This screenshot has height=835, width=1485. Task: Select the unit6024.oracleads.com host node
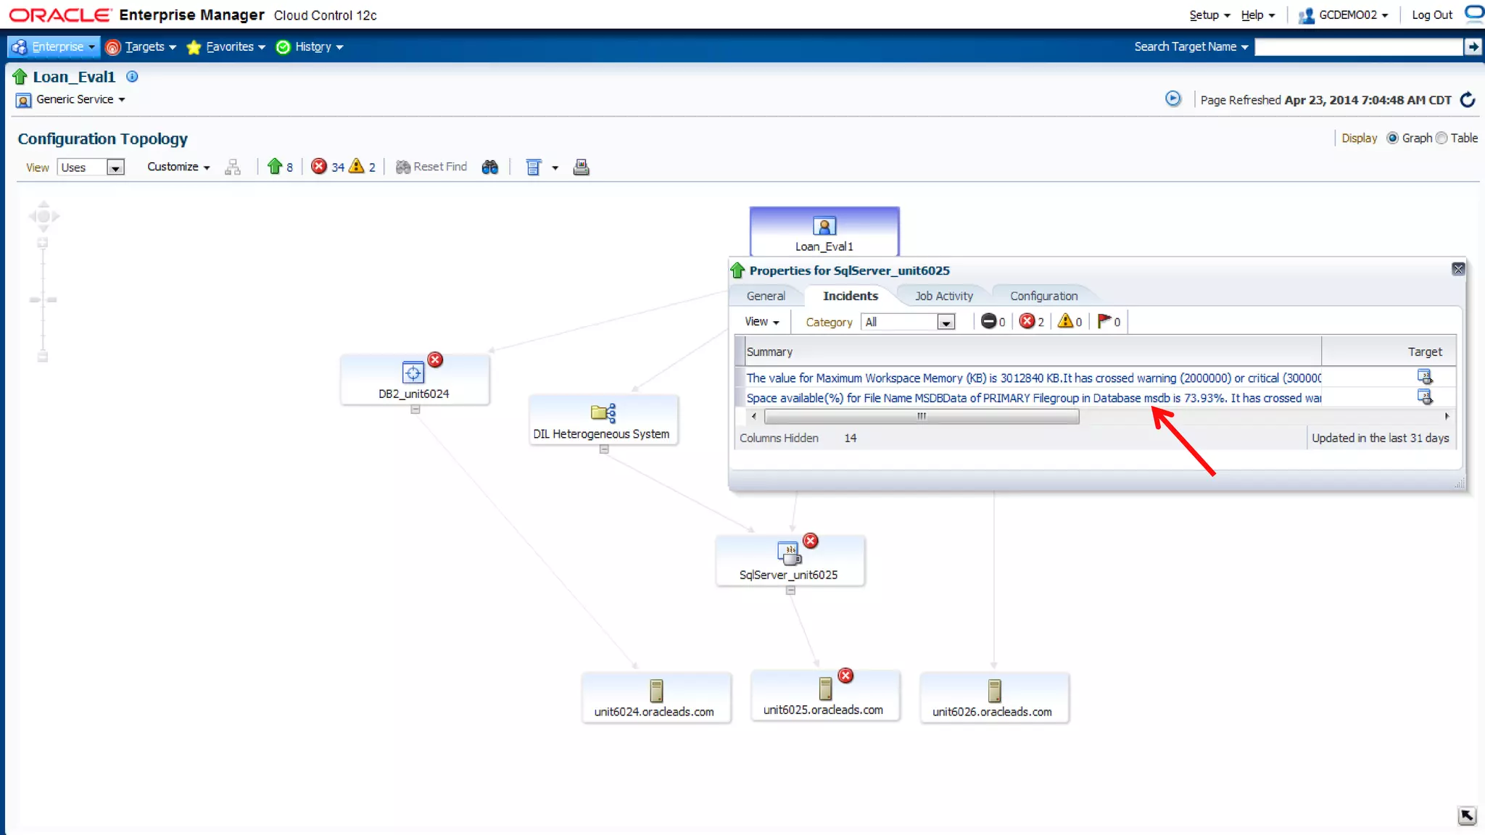click(656, 697)
